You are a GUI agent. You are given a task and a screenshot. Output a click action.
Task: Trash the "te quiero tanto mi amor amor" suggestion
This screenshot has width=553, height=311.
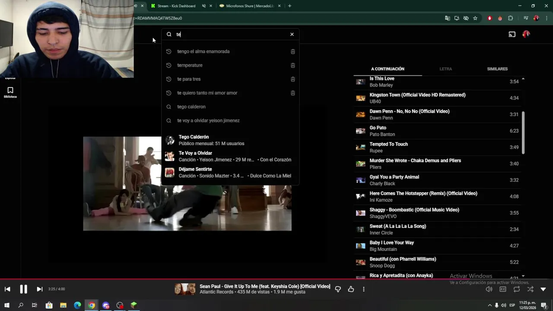click(292, 93)
